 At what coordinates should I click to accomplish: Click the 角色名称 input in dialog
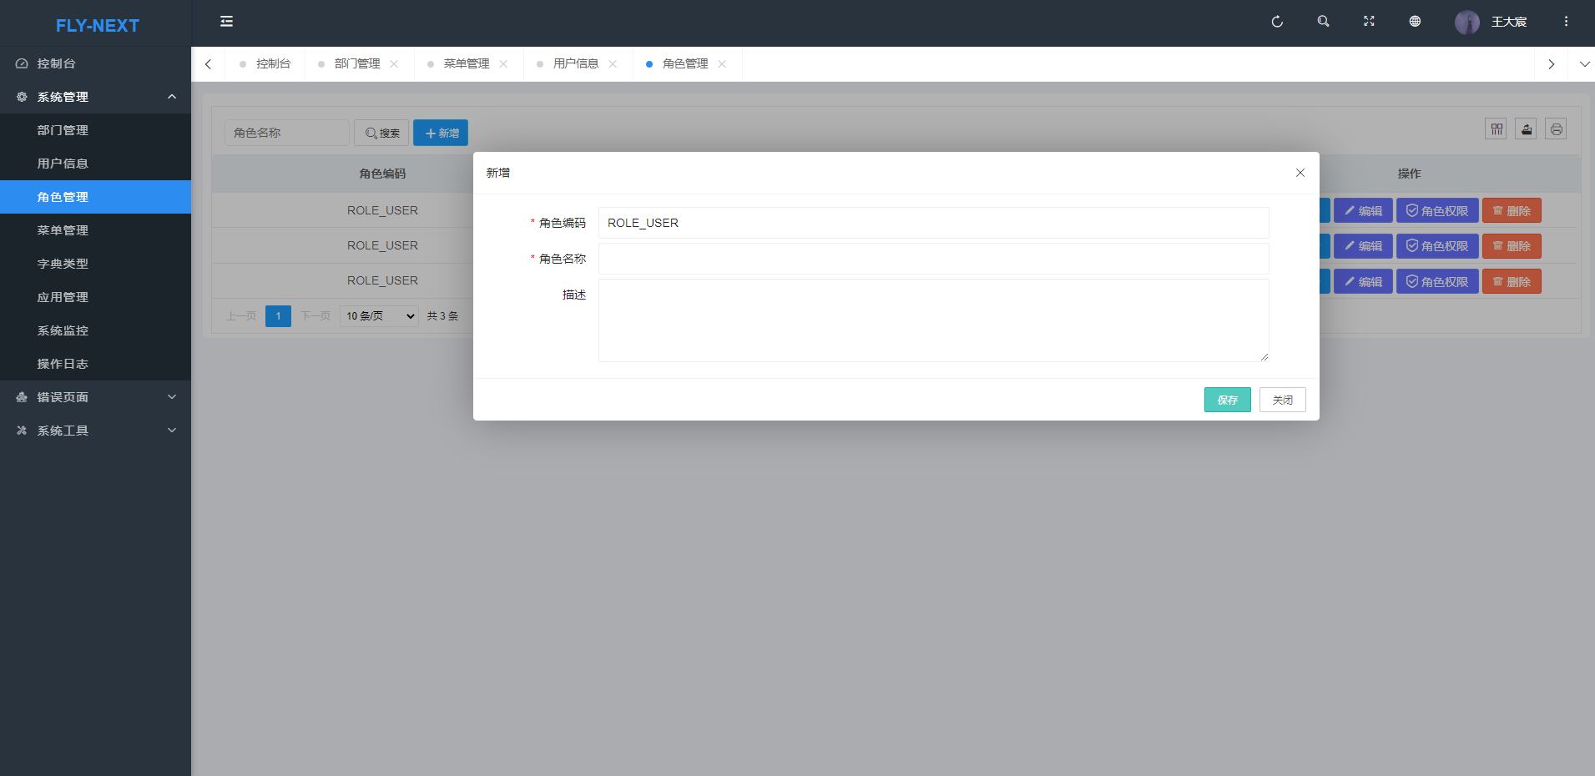point(933,259)
